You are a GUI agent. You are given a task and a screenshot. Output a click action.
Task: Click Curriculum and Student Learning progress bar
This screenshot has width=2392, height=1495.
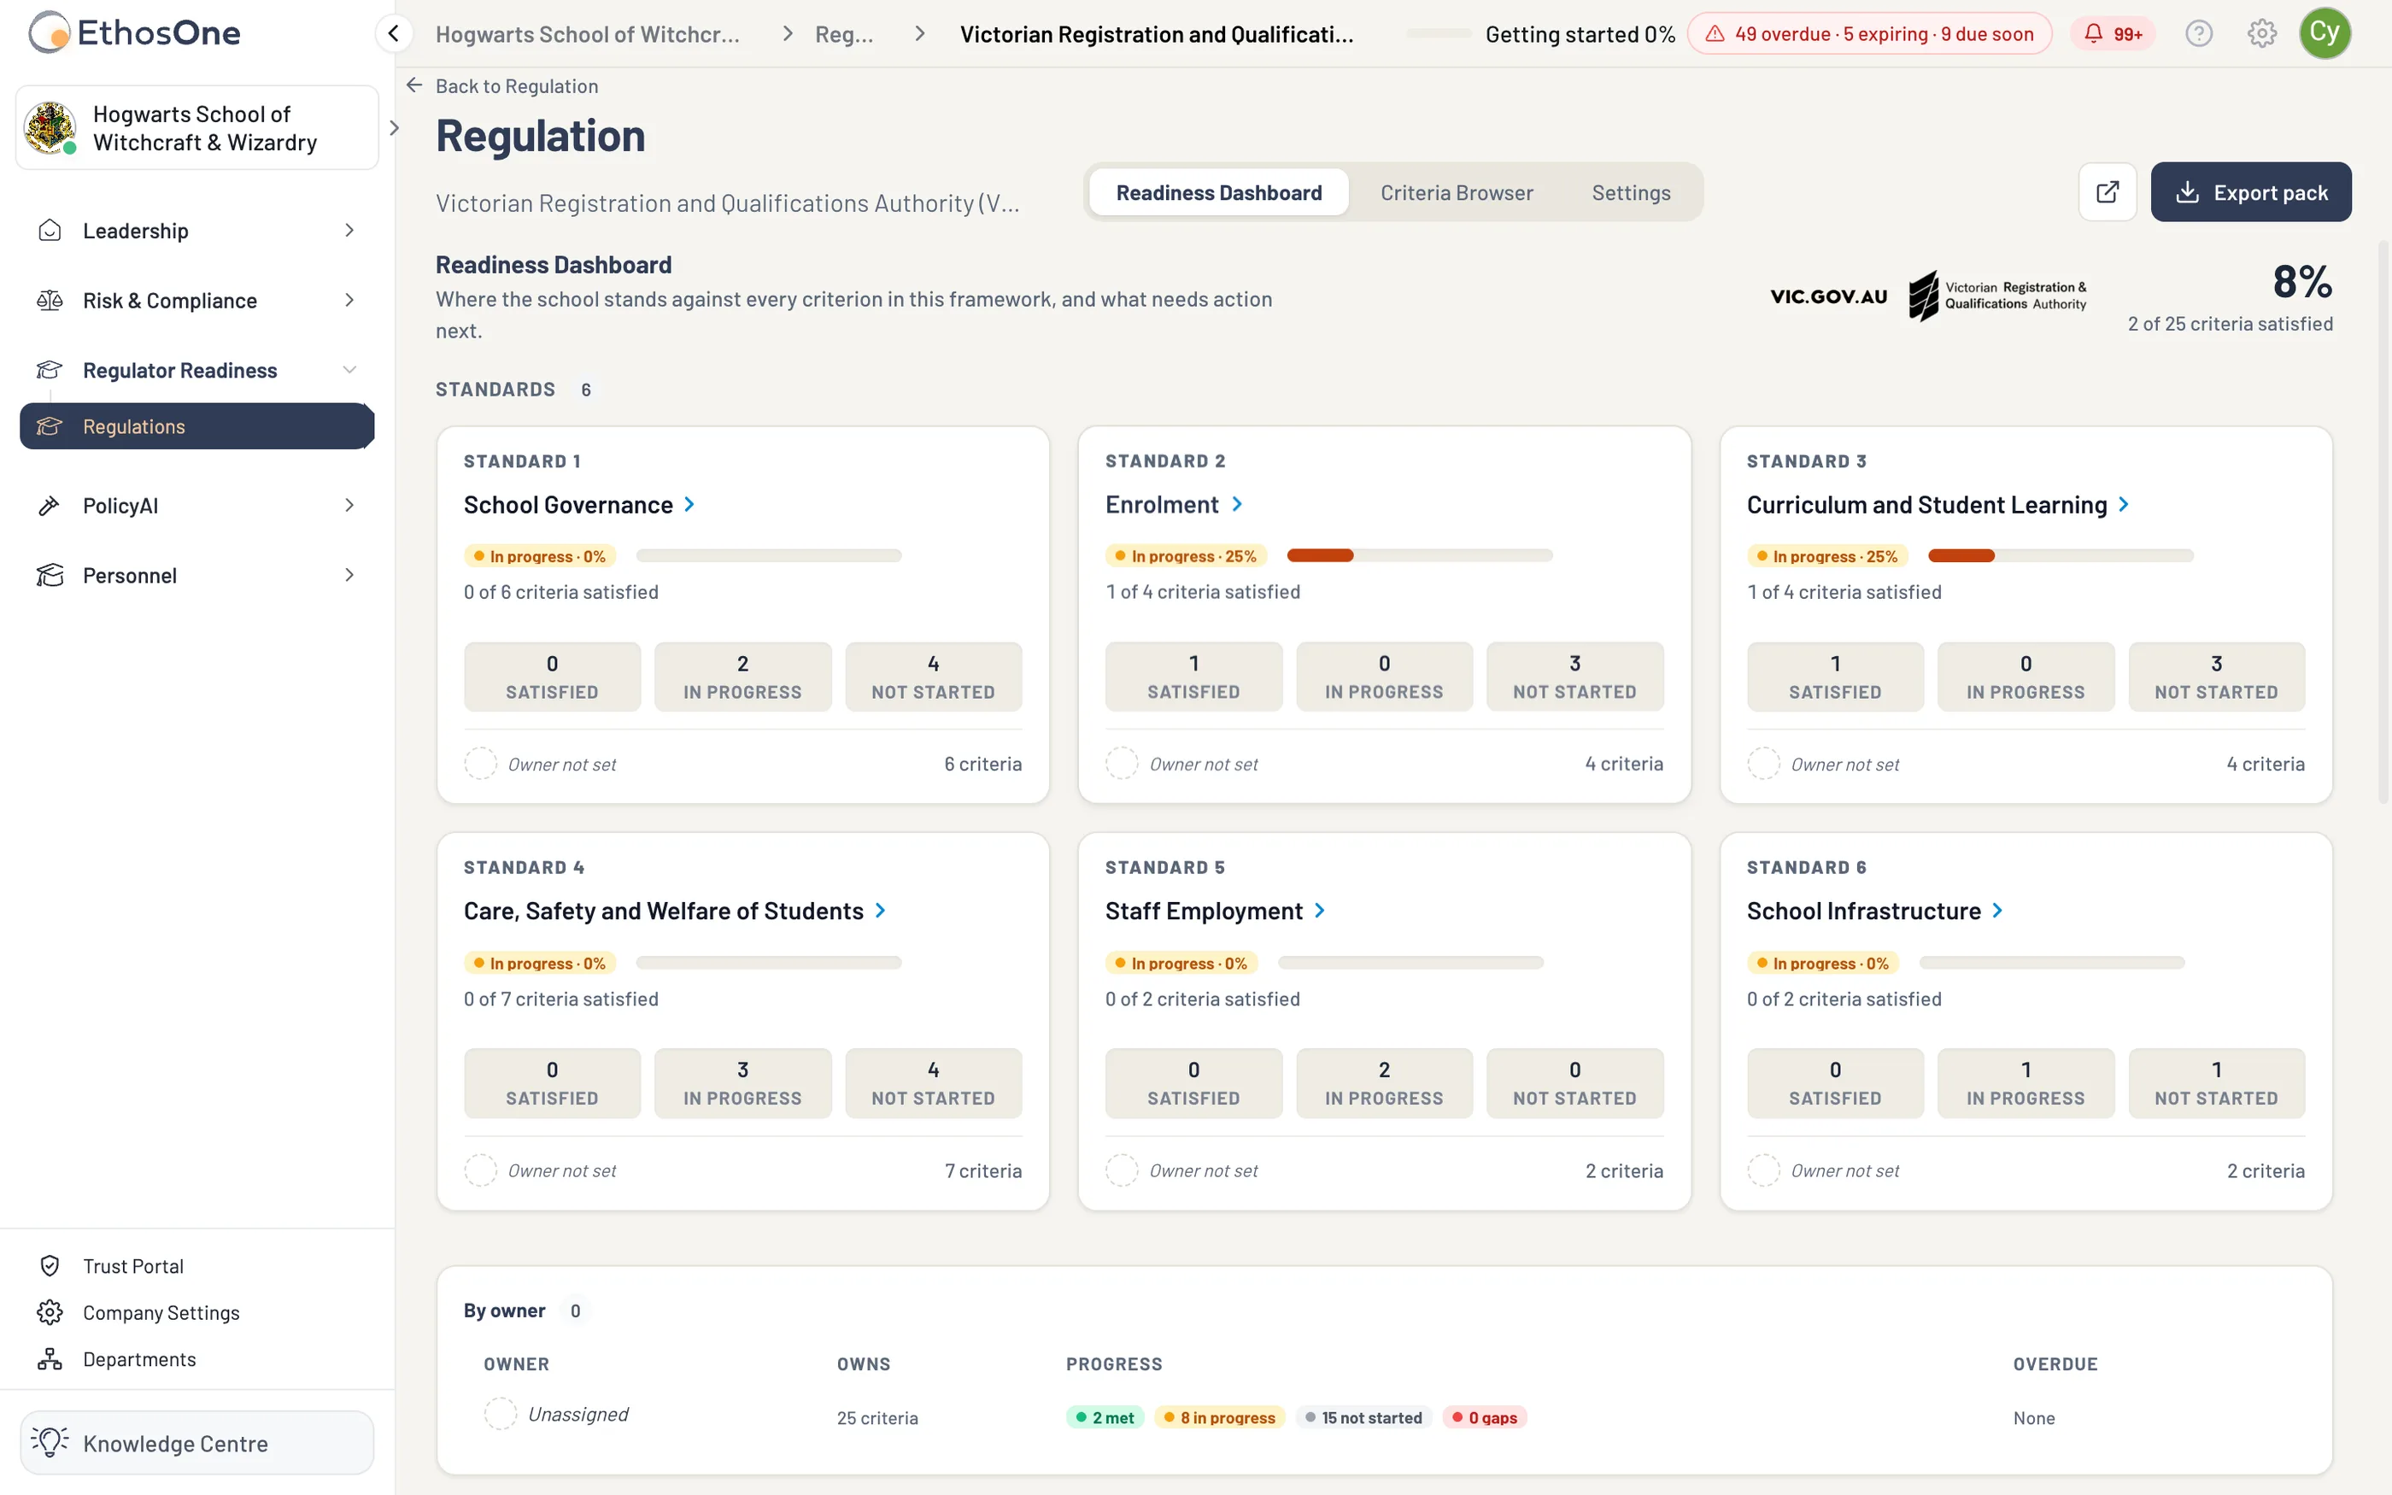(2060, 555)
